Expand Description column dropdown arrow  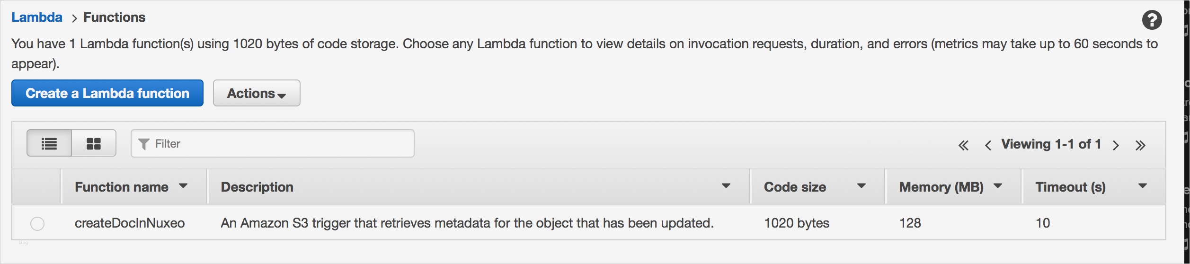726,186
